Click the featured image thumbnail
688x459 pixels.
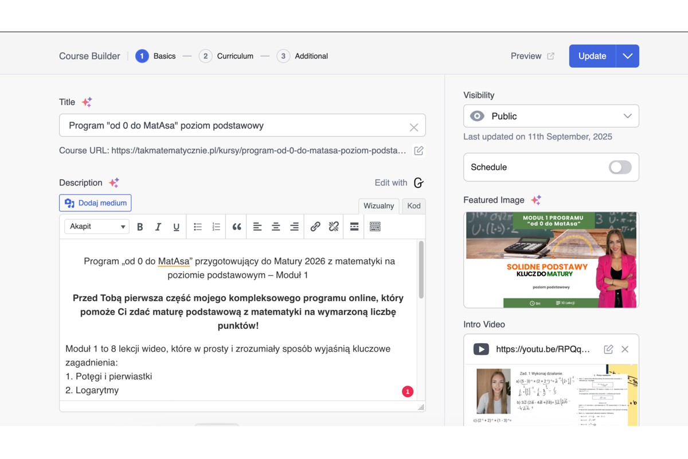coord(551,260)
